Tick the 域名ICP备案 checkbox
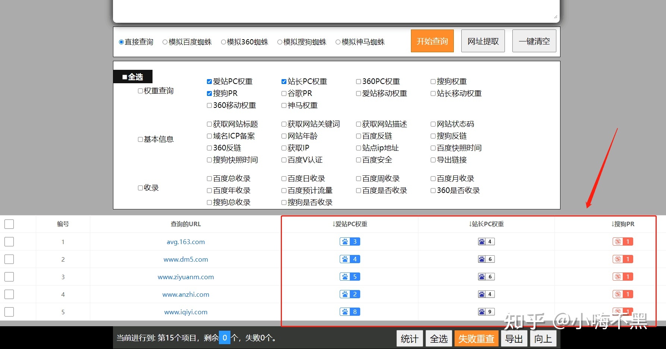The width and height of the screenshot is (666, 349). pyautogui.click(x=209, y=136)
